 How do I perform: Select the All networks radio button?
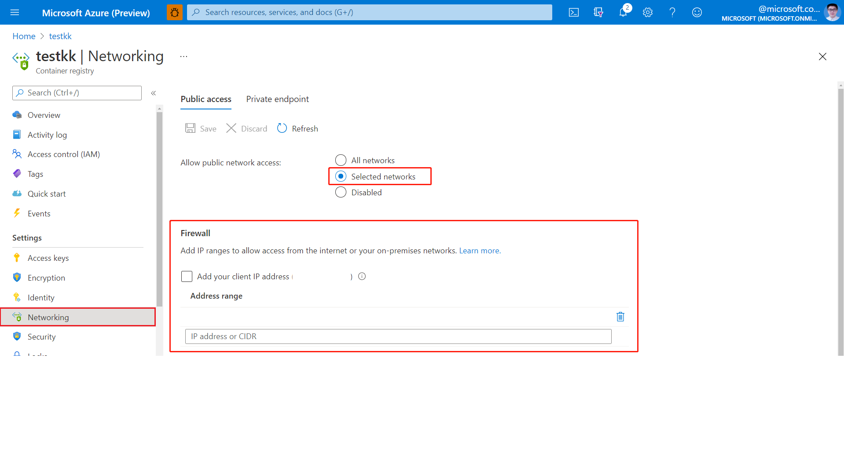click(341, 160)
